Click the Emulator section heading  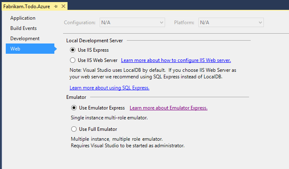[x=76, y=97]
